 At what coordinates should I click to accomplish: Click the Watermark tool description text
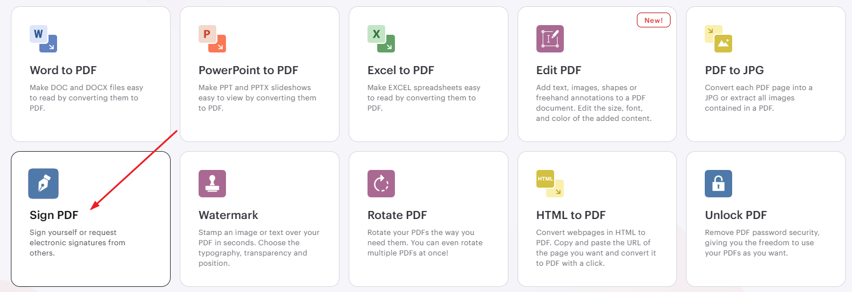(x=259, y=248)
